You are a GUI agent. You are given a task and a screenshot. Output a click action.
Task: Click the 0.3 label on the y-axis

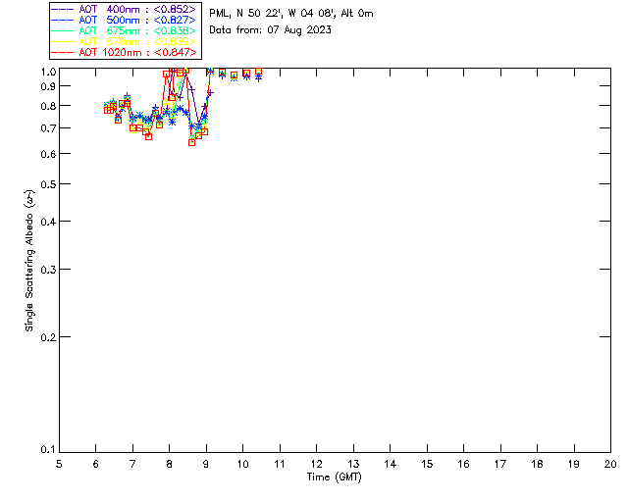pos(46,270)
